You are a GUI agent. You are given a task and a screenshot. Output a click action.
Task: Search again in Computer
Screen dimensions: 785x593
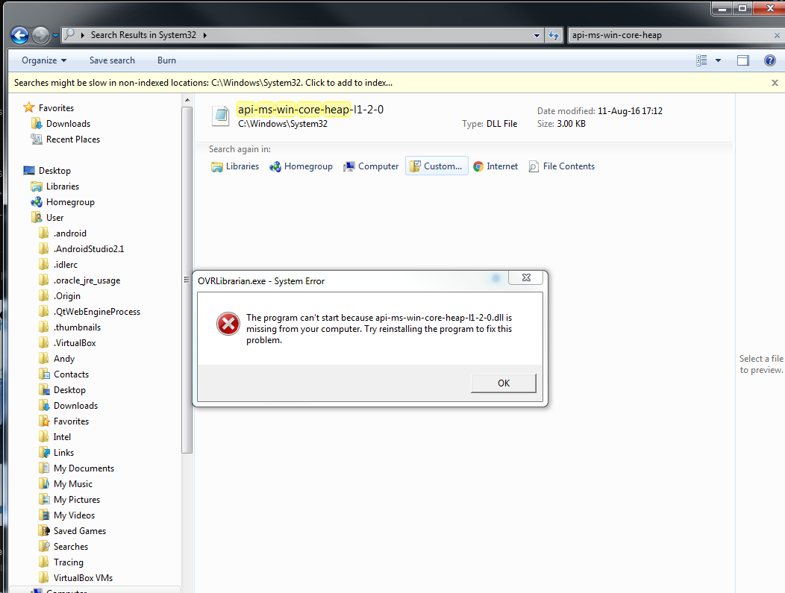point(371,166)
